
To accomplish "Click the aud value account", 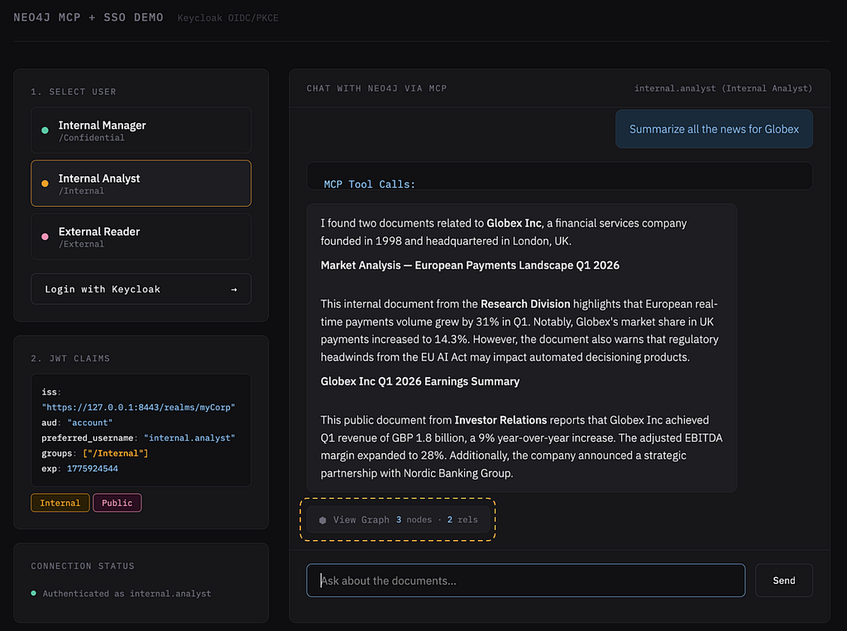I will 89,423.
